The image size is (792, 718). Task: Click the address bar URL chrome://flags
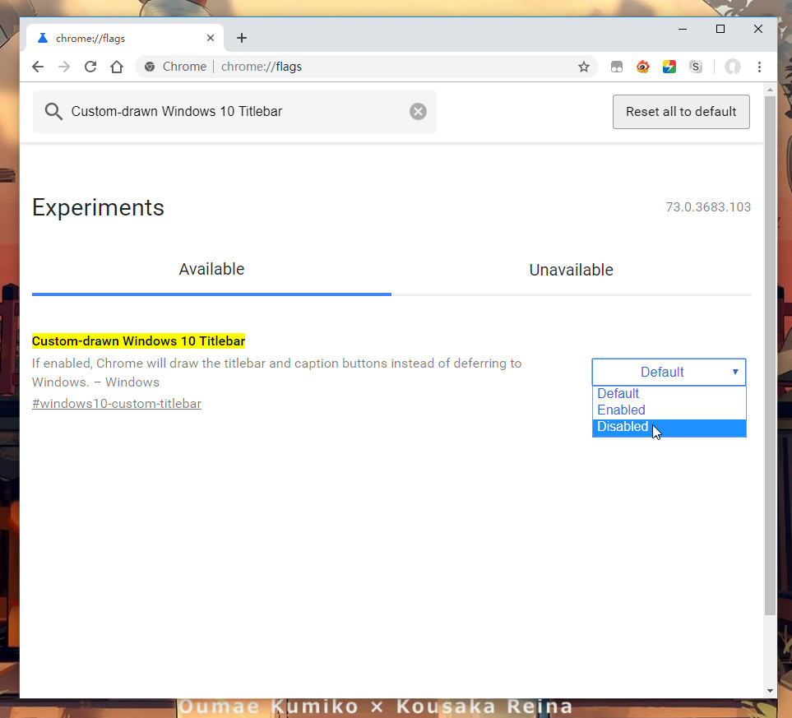pos(262,67)
